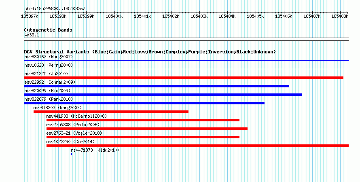This screenshot has height=182, width=360.
Task: Click the 185401k ruler tick label
Action: coord(142,16)
